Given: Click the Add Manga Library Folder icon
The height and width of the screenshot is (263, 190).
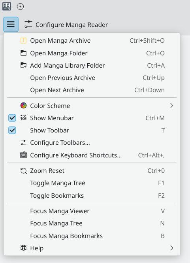Looking at the screenshot, I should [23, 65].
